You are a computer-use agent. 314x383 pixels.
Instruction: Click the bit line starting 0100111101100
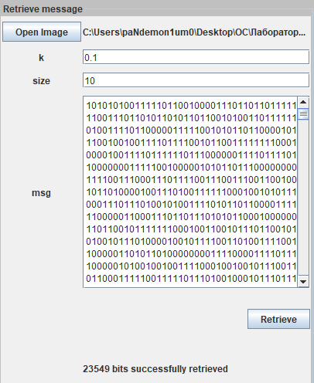[x=191, y=130]
